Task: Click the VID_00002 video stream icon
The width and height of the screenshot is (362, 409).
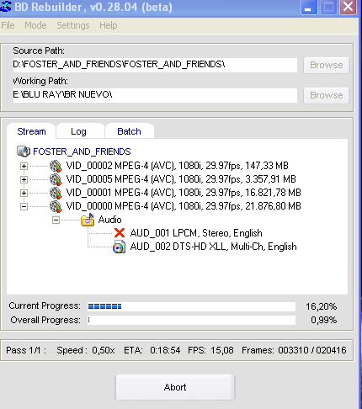Action: coord(56,166)
